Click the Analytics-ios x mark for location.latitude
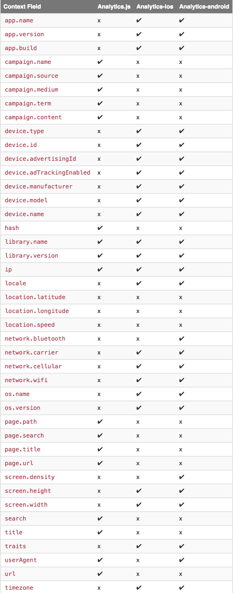This screenshot has width=233, height=593. click(x=138, y=297)
